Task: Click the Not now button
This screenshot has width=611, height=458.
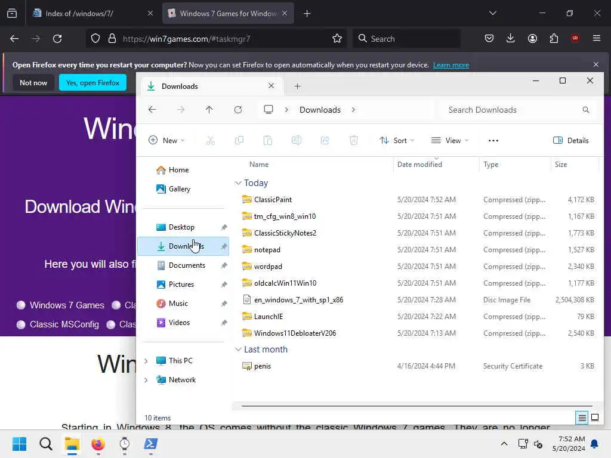Action: tap(33, 82)
